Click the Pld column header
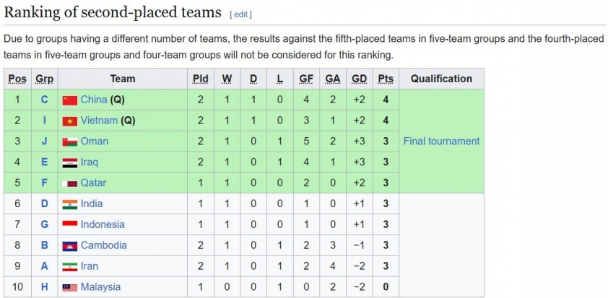 point(201,79)
